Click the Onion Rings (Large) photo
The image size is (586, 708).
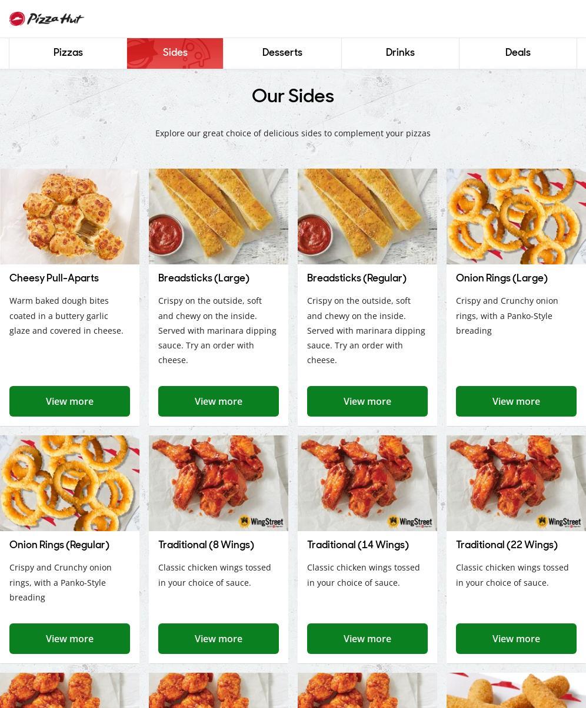tap(516, 217)
